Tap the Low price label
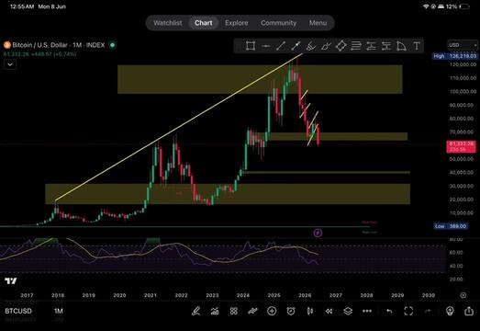The height and width of the screenshot is (331, 480). point(451,226)
